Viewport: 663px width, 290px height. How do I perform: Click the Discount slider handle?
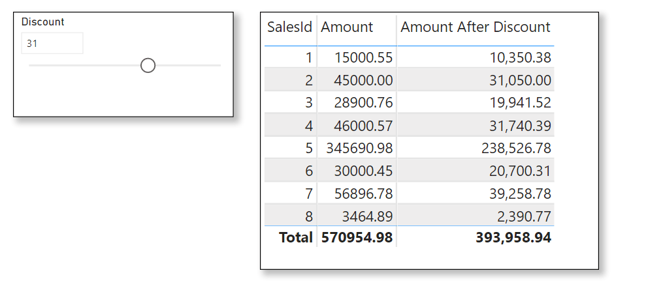148,65
